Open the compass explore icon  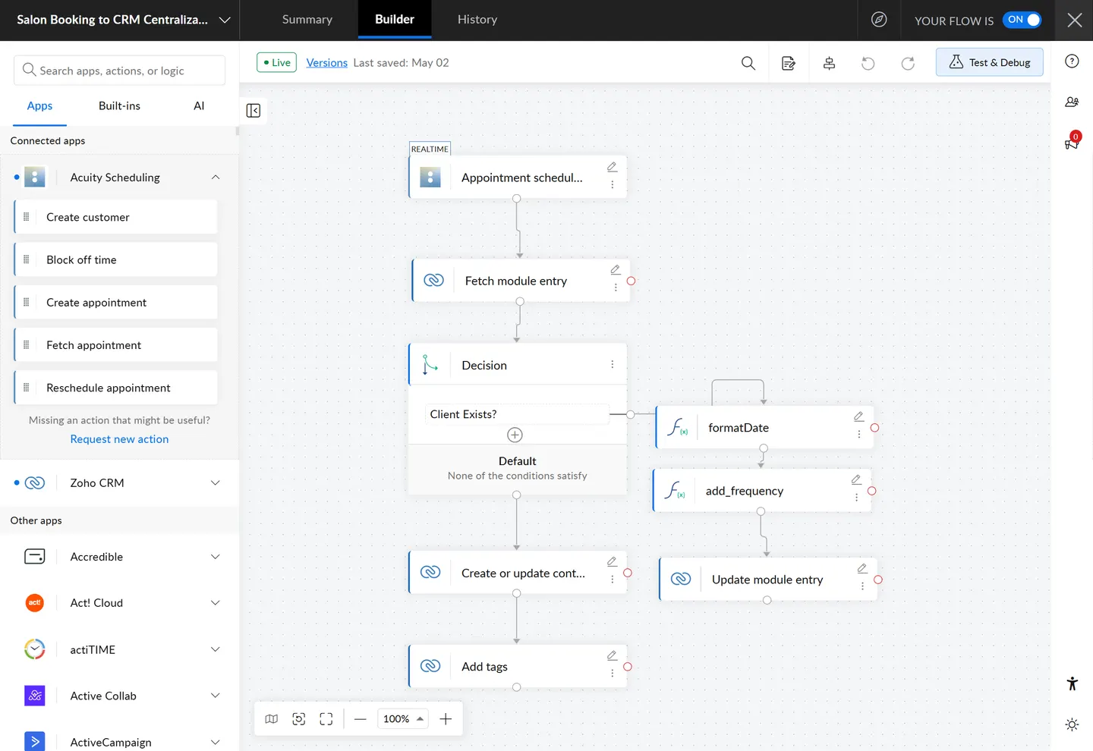[879, 20]
